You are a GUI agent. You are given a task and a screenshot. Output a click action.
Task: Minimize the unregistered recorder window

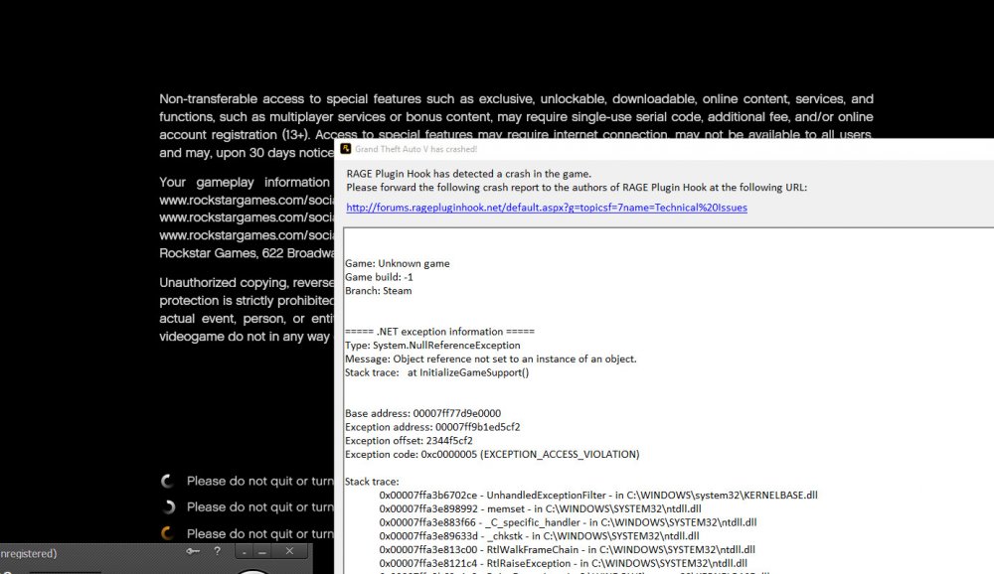[261, 552]
